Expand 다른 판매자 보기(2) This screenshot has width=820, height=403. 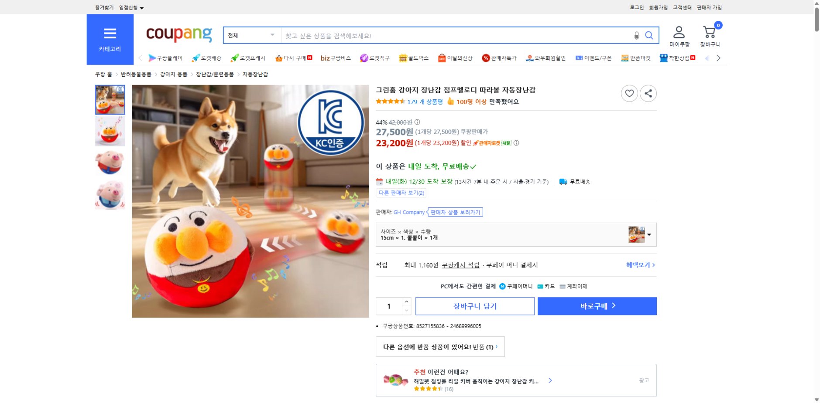[x=401, y=193]
